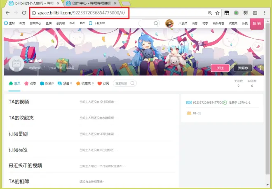Screen dimensions: 272x189
Task: Click the grey rectangular extension icon left of the Chrome menu
Action: [255, 13]
